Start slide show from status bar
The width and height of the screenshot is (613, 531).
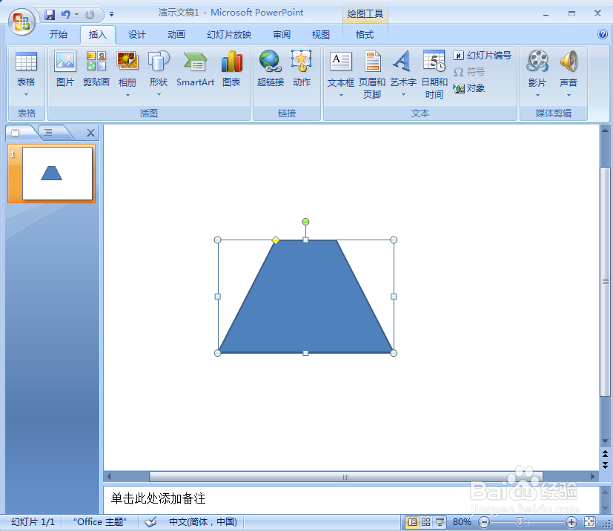point(440,521)
